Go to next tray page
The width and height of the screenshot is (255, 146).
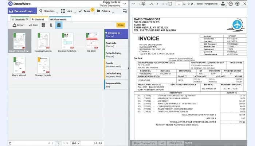point(64,143)
